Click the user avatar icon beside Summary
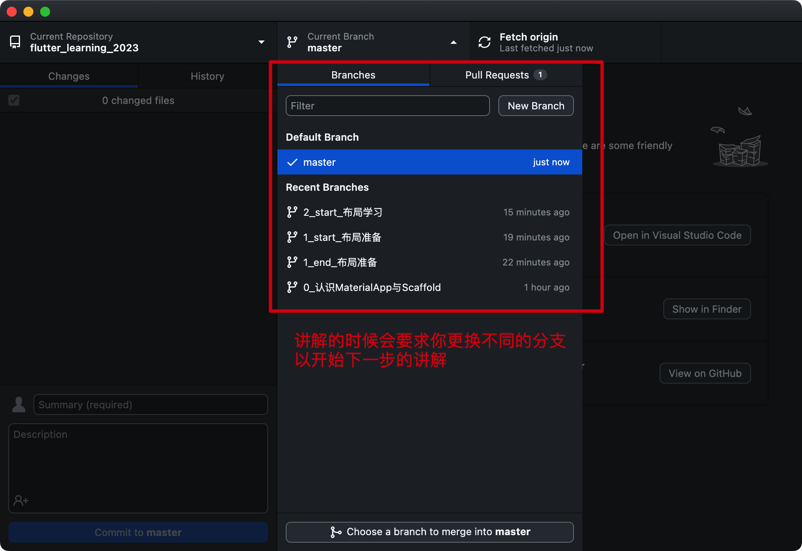 point(19,404)
